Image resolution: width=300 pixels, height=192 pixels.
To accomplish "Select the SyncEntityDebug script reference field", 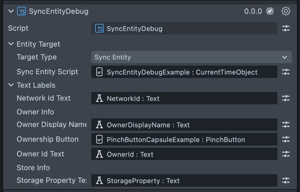I will (184, 29).
